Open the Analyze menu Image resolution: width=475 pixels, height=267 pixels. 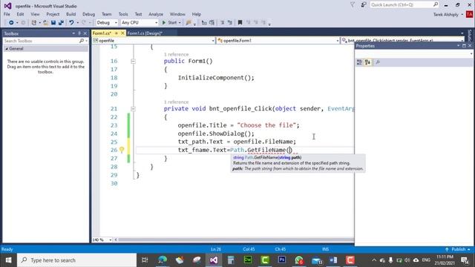(x=156, y=14)
